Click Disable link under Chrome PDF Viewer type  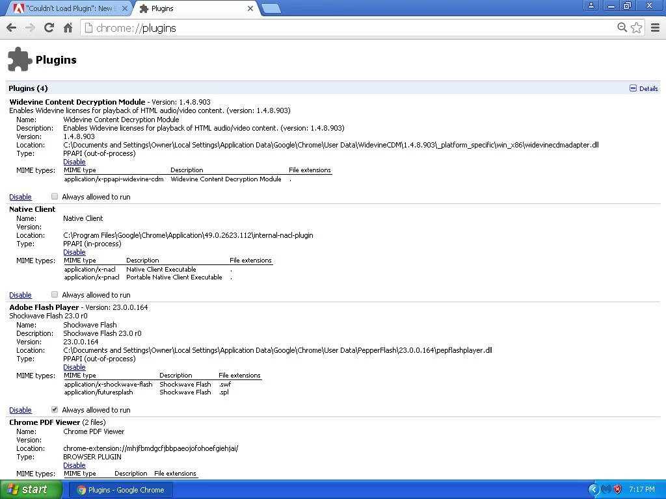click(74, 465)
